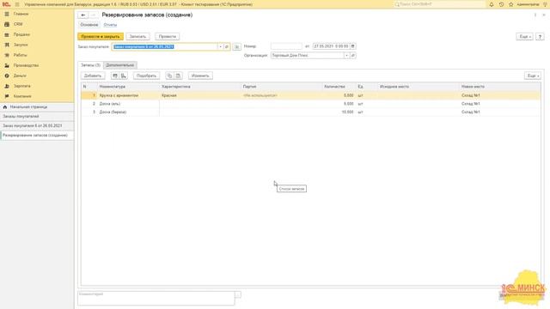Open the Производство section

[26, 65]
